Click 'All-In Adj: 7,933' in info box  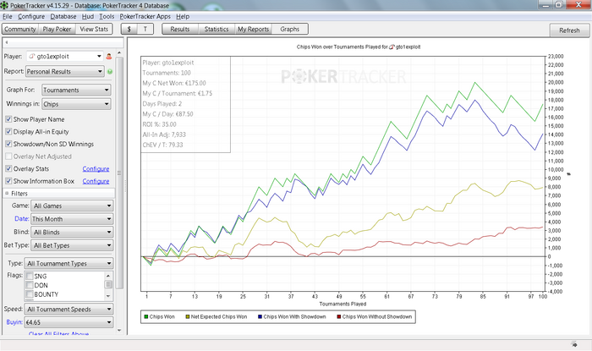point(164,134)
